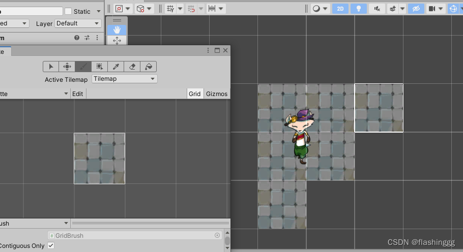Select the Move tool in the scene overlay

coord(117,40)
